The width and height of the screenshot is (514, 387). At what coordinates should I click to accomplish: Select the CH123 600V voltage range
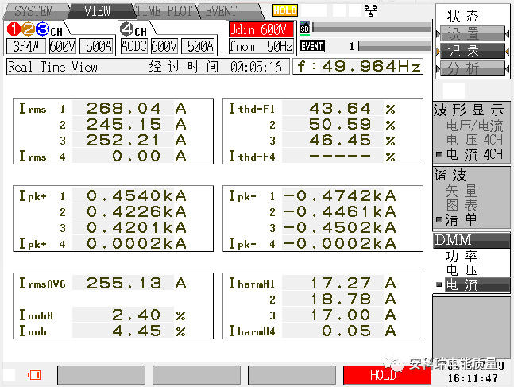point(62,46)
